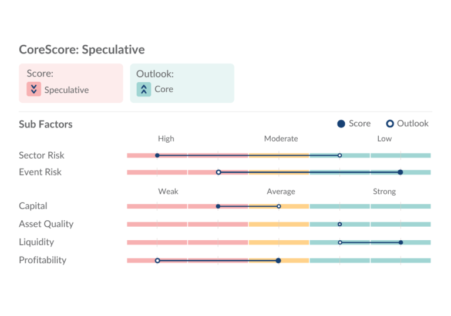Click the Sector Risk hollow outlook marker
Image resolution: width=451 pixels, height=316 pixels.
click(x=339, y=156)
